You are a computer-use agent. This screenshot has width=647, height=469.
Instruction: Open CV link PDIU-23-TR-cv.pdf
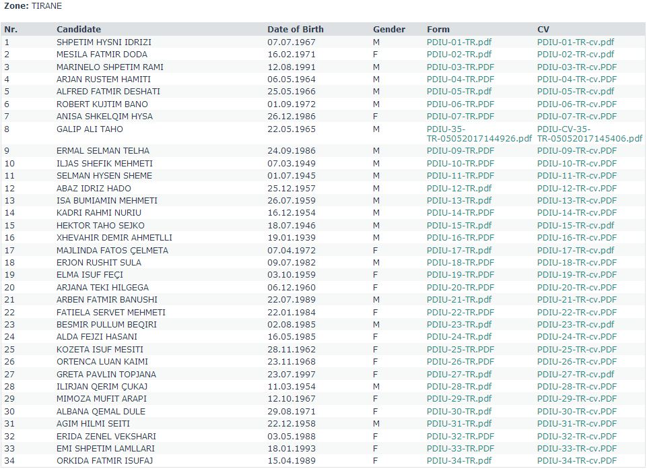[575, 325]
